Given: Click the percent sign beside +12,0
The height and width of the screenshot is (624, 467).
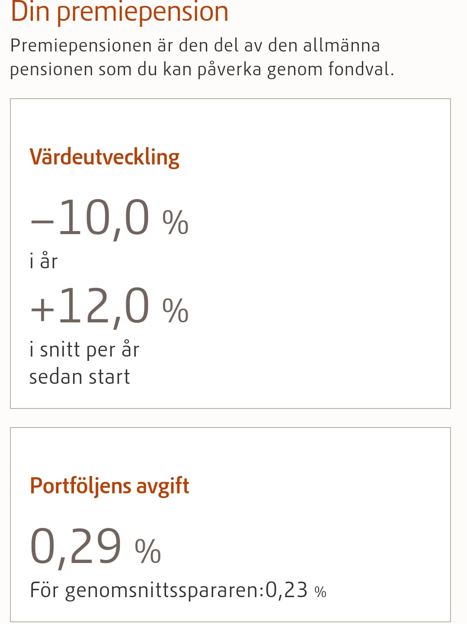Looking at the screenshot, I should (175, 311).
